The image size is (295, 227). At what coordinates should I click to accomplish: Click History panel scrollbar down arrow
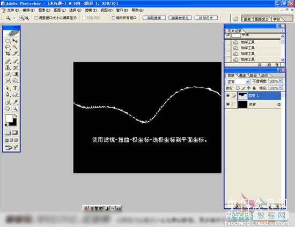pyautogui.click(x=283, y=59)
